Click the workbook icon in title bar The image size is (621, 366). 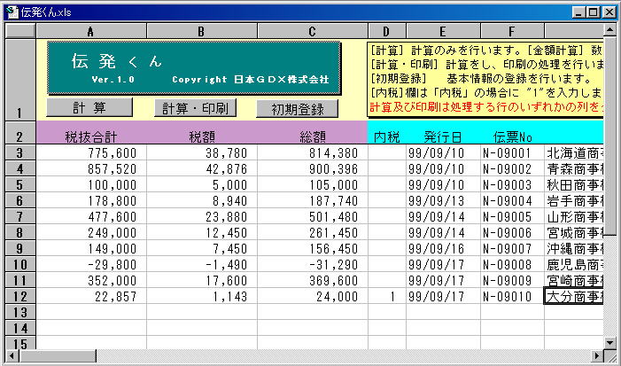(x=11, y=11)
